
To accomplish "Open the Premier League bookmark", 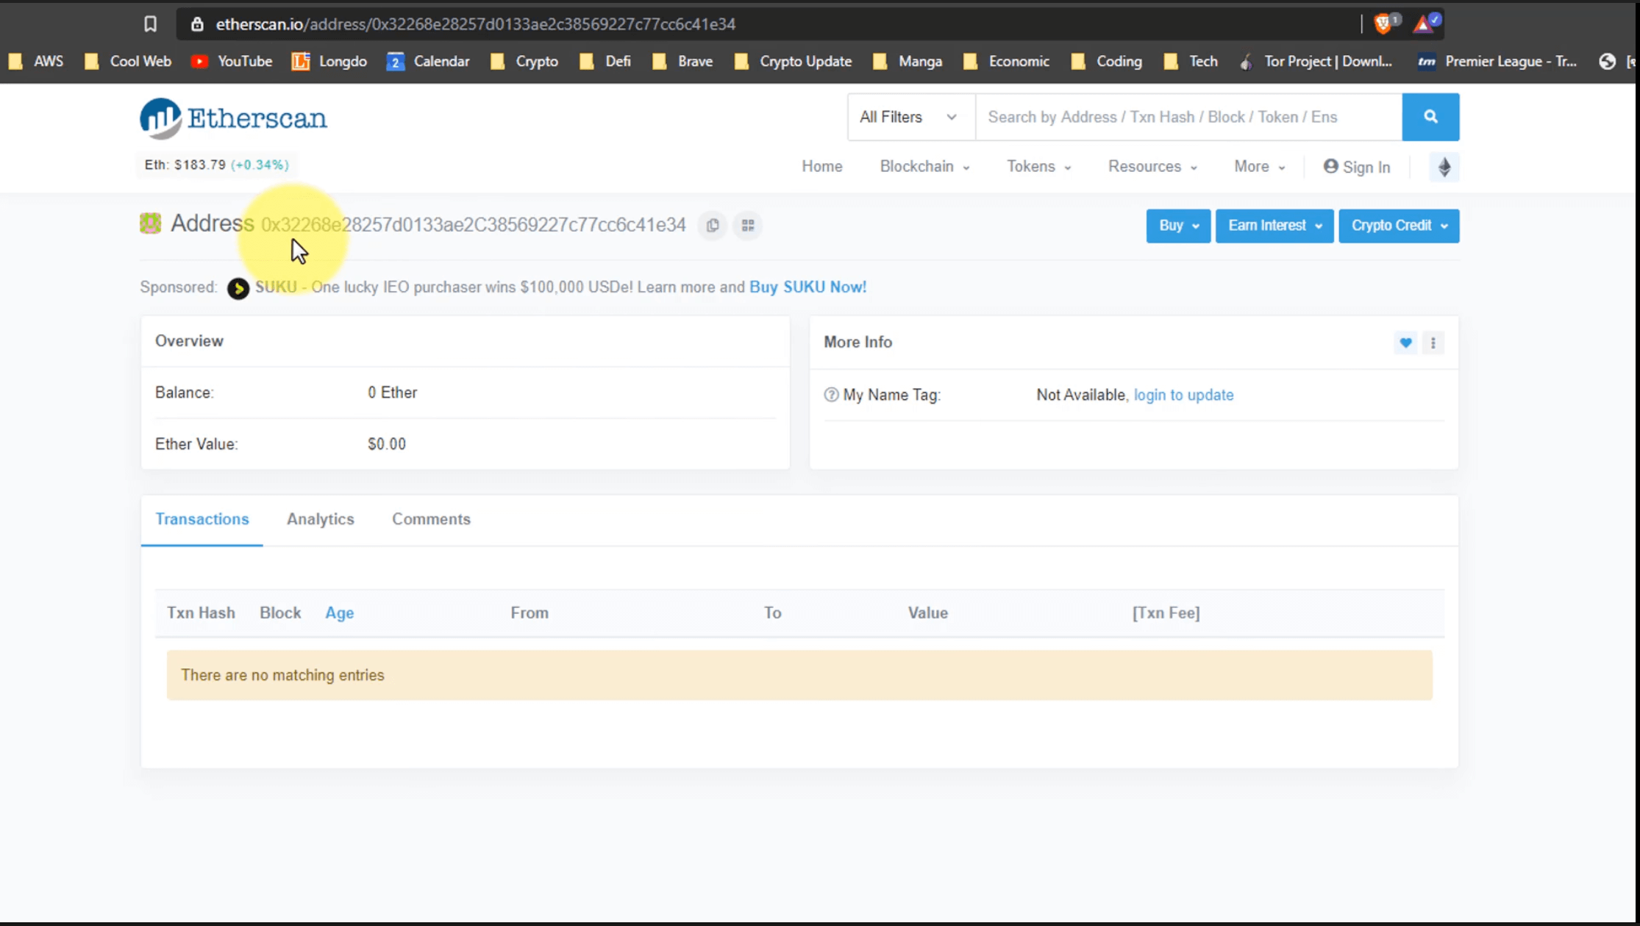I will [x=1497, y=62].
